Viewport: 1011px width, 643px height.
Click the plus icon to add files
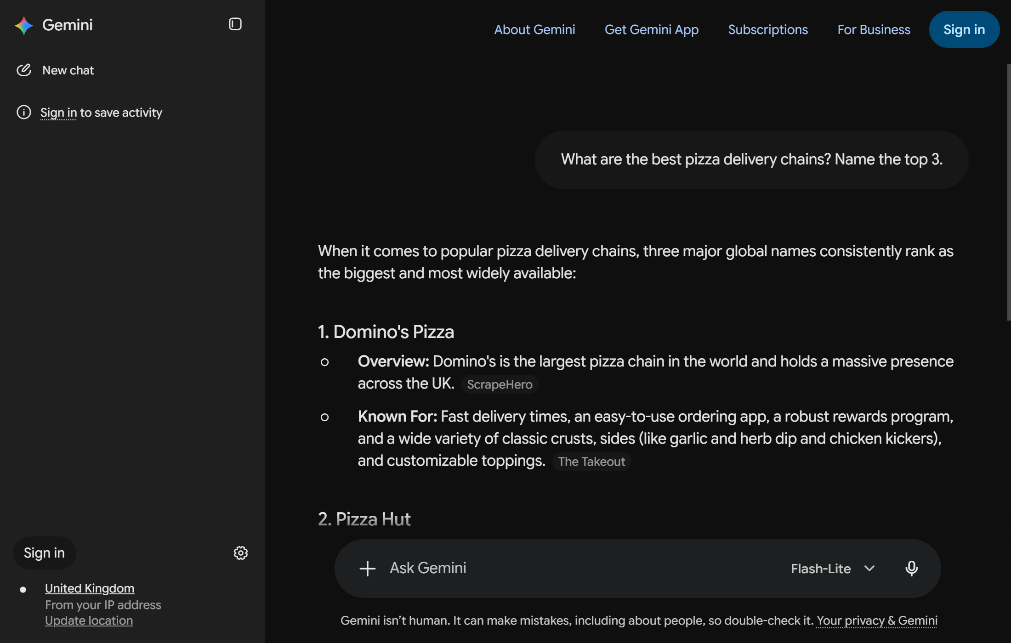[367, 568]
